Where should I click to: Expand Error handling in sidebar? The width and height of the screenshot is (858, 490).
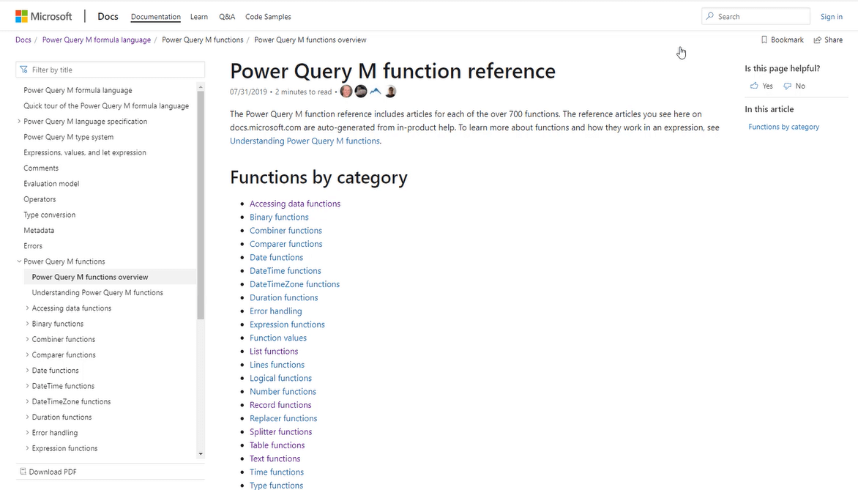click(27, 433)
